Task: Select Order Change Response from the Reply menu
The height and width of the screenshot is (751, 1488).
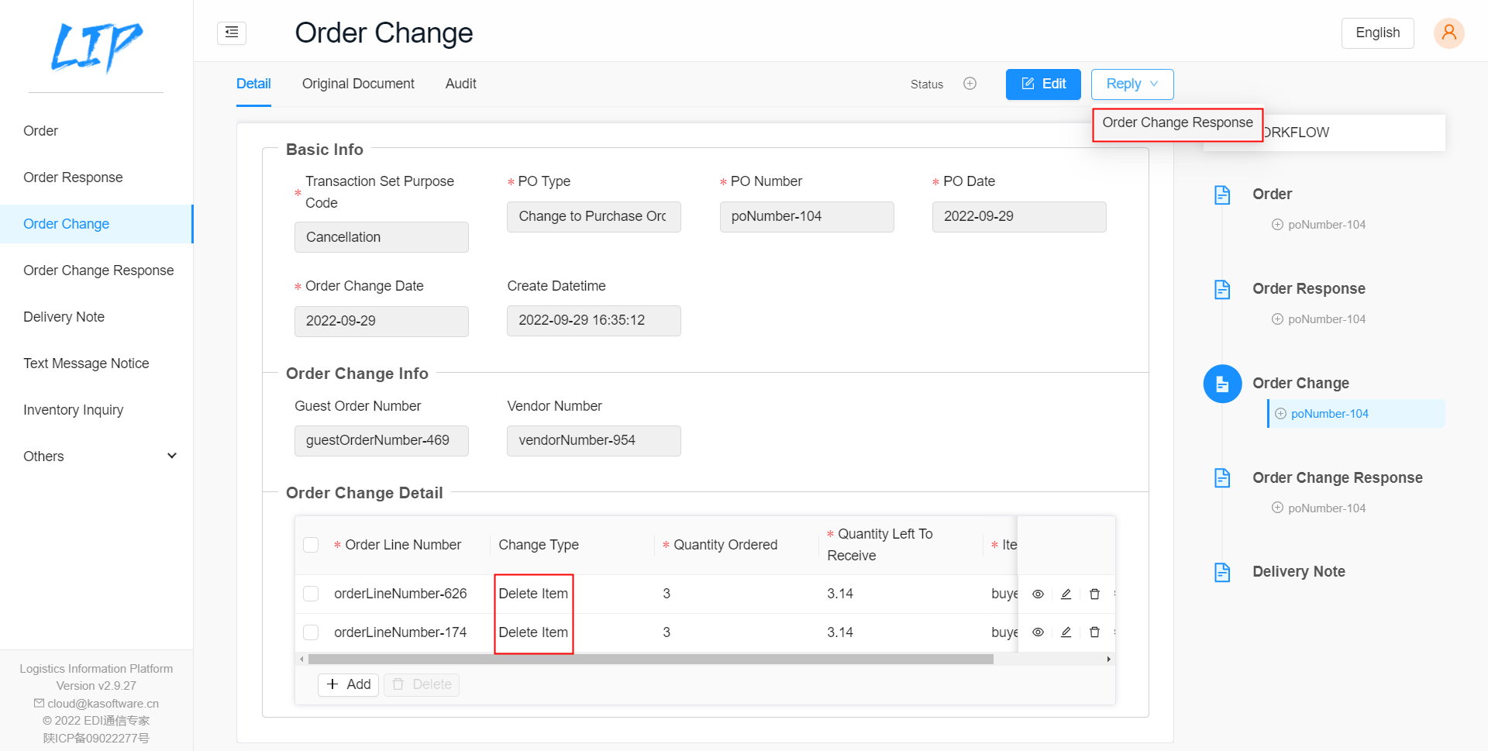Action: [1177, 122]
